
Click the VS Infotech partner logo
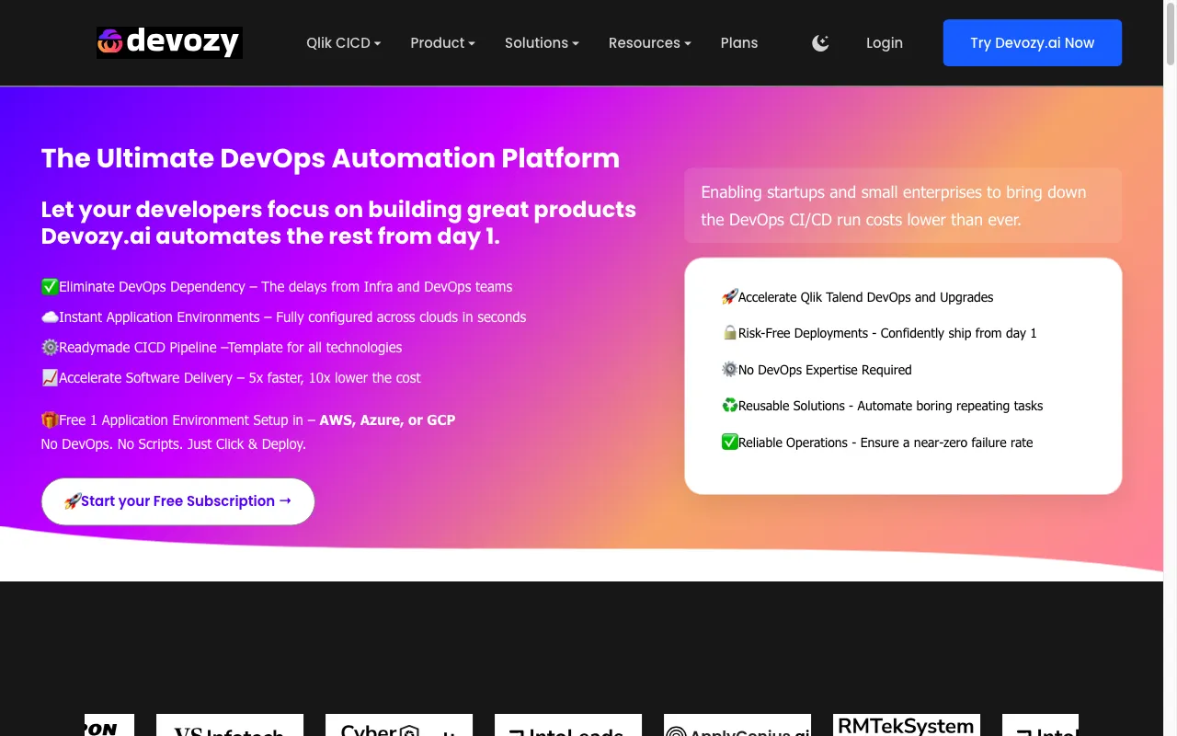(x=230, y=725)
